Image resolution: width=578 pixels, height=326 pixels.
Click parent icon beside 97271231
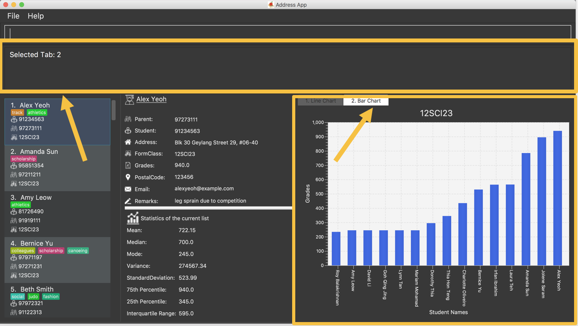click(14, 267)
